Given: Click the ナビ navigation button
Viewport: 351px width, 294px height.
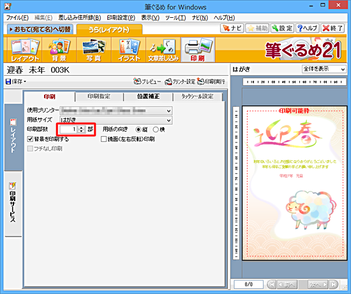Looking at the screenshot, I should 232,29.
